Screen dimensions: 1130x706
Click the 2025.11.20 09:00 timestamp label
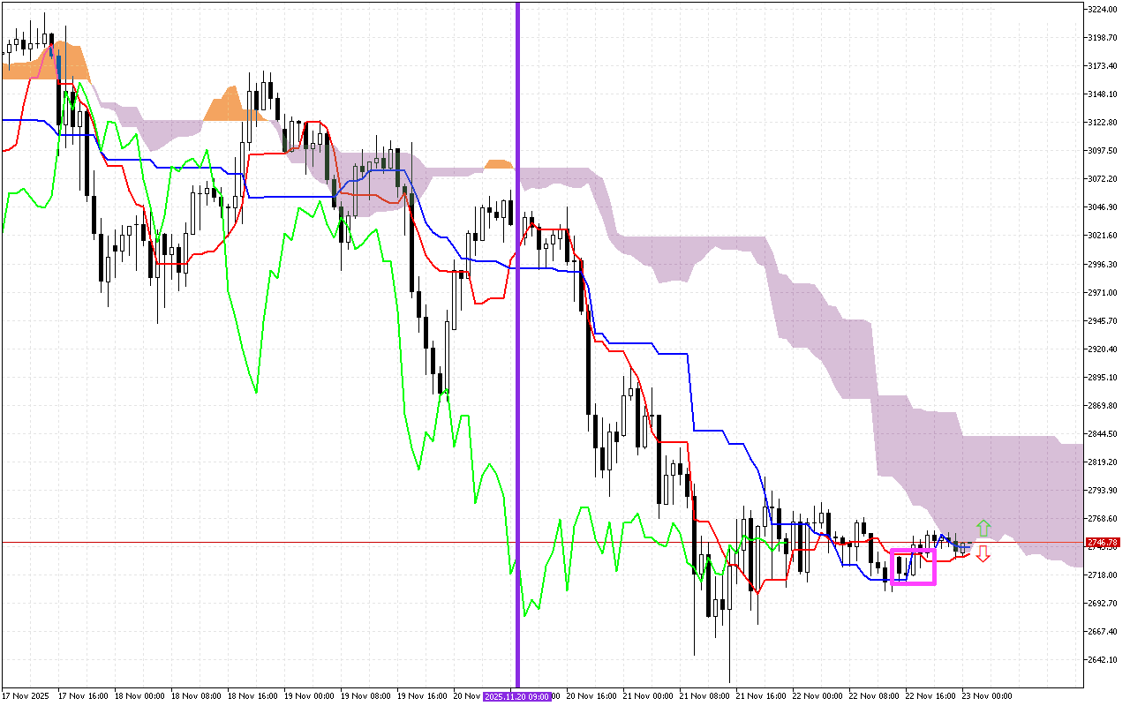click(516, 696)
